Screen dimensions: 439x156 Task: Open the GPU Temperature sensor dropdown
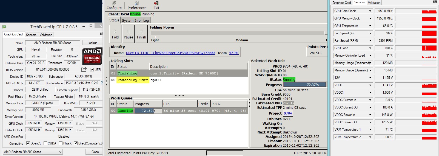(370, 26)
